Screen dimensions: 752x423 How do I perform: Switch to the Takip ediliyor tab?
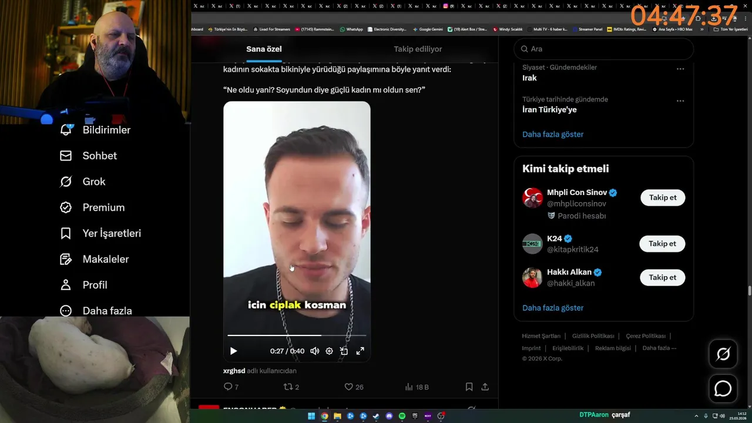point(418,49)
